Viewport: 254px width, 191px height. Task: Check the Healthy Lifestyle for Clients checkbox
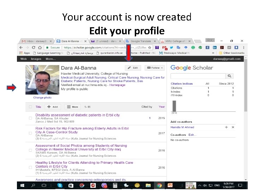(30, 167)
